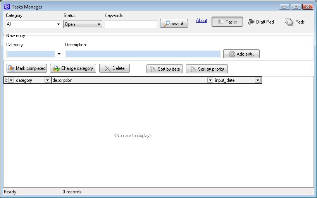The width and height of the screenshot is (317, 198).
Task: Click the Ready status text
Action: pyautogui.click(x=10, y=192)
